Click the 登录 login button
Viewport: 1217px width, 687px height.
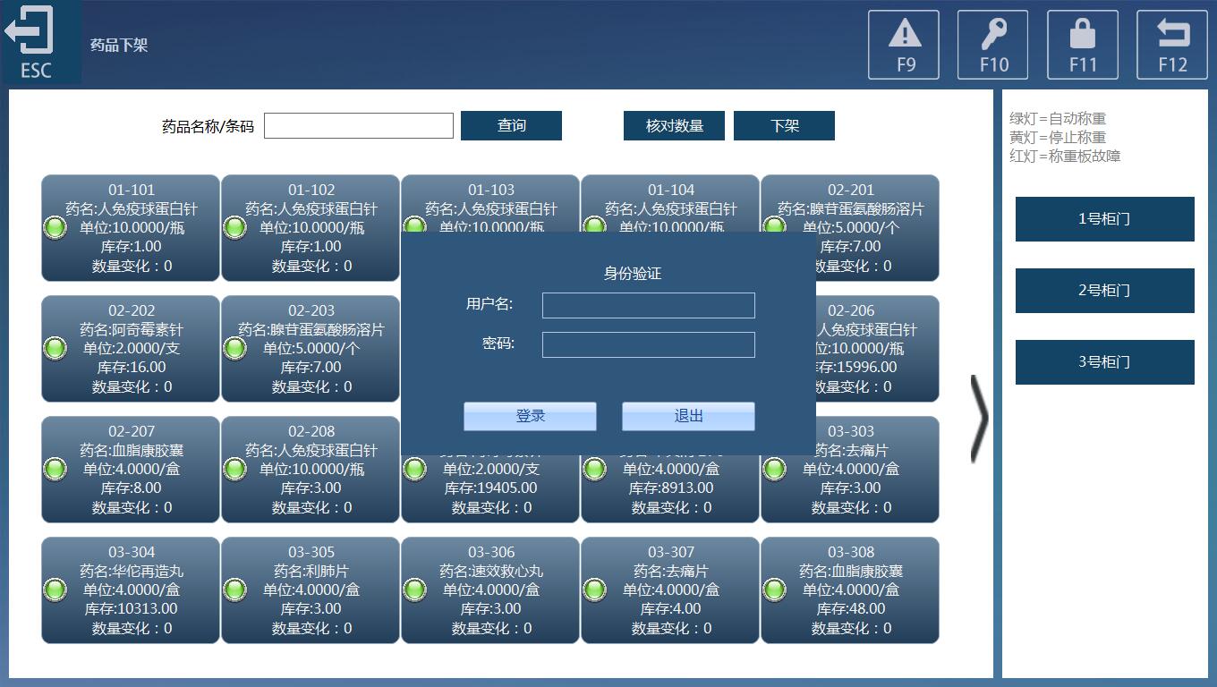tap(530, 416)
